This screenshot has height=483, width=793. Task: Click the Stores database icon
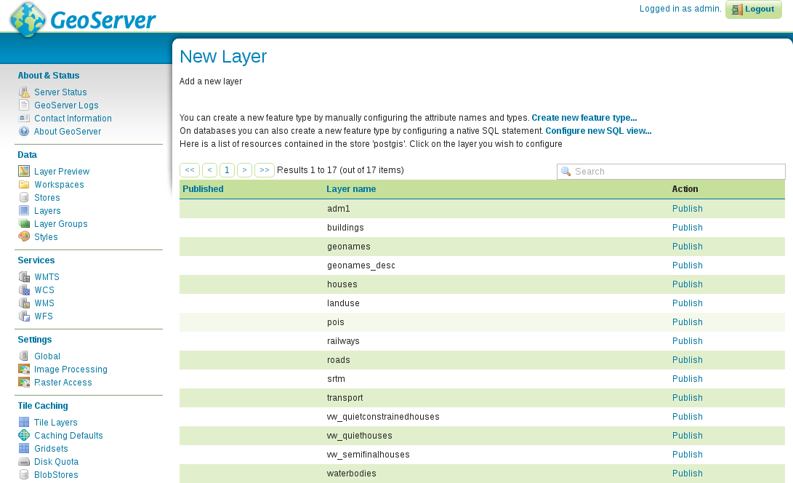24,197
